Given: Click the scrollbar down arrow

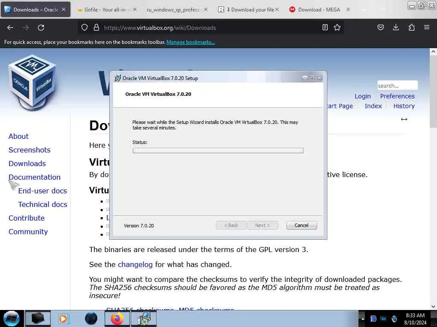Looking at the screenshot, I should pyautogui.click(x=433, y=306).
